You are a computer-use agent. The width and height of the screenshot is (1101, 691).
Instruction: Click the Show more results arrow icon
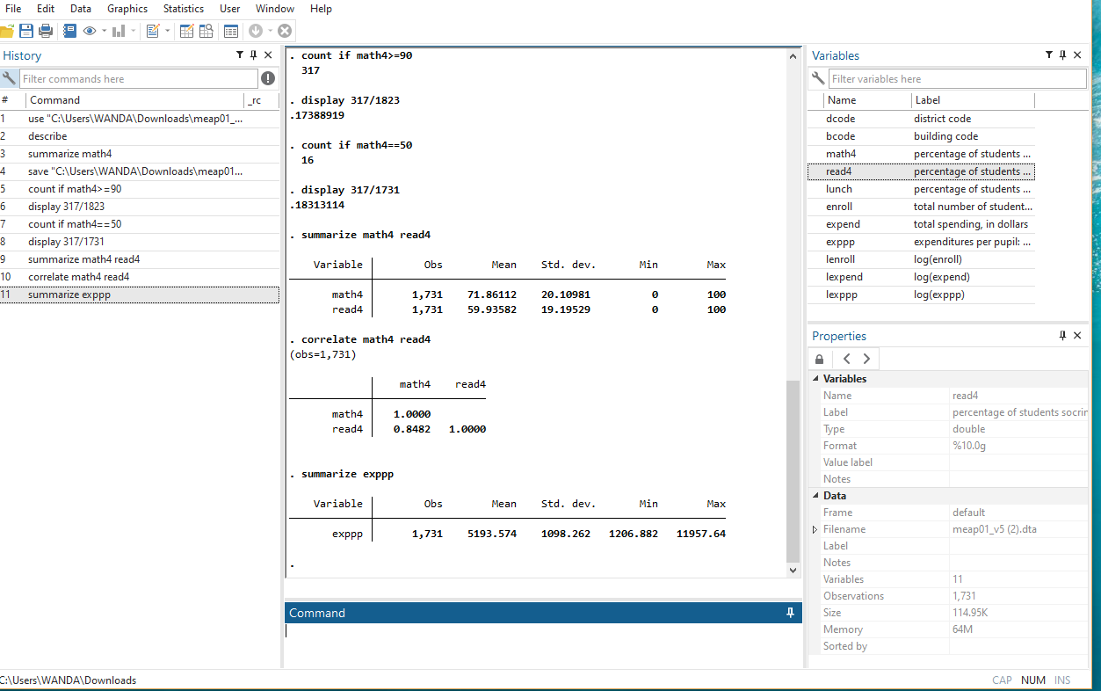click(256, 31)
